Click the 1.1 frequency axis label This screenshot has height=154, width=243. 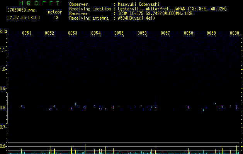tap(3, 50)
